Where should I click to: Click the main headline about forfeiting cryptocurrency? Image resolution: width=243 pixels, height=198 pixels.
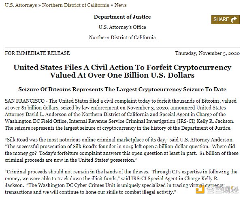pos(122,71)
